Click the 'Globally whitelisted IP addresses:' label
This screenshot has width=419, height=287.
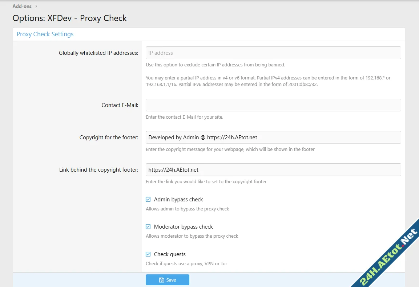coord(98,53)
